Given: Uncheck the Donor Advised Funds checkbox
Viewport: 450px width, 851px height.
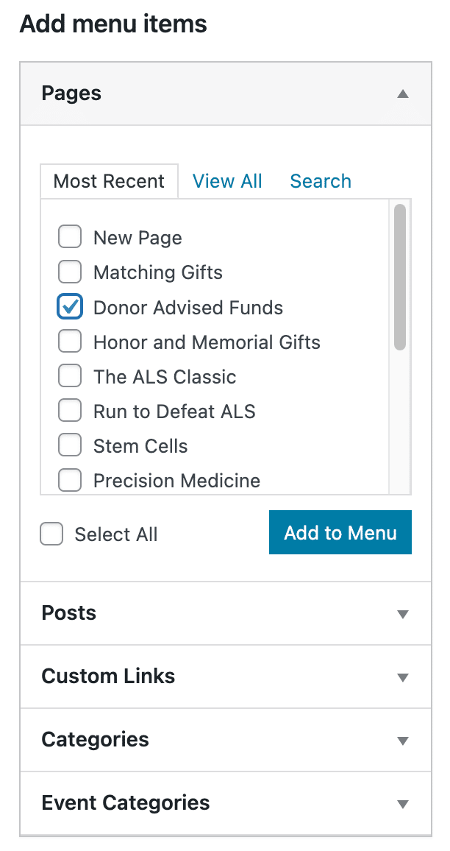Looking at the screenshot, I should (x=70, y=307).
